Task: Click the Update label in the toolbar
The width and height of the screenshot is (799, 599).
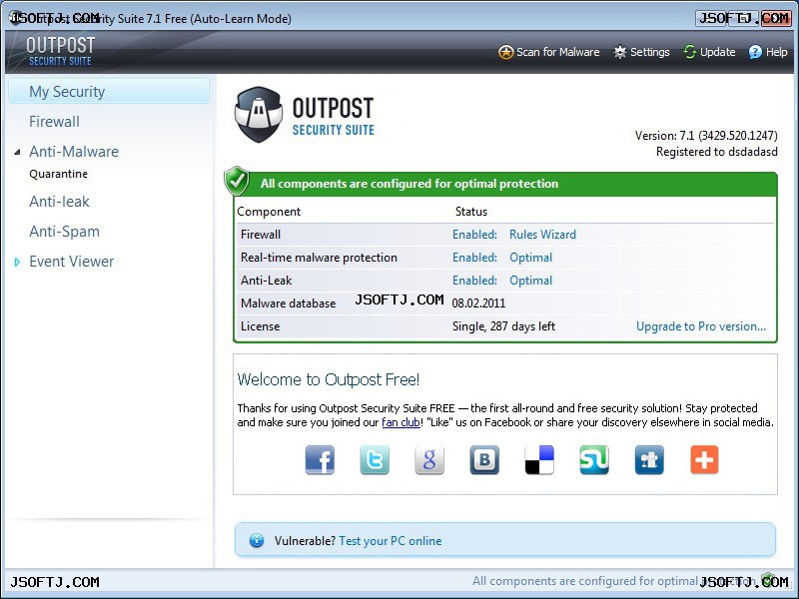Action: click(717, 52)
